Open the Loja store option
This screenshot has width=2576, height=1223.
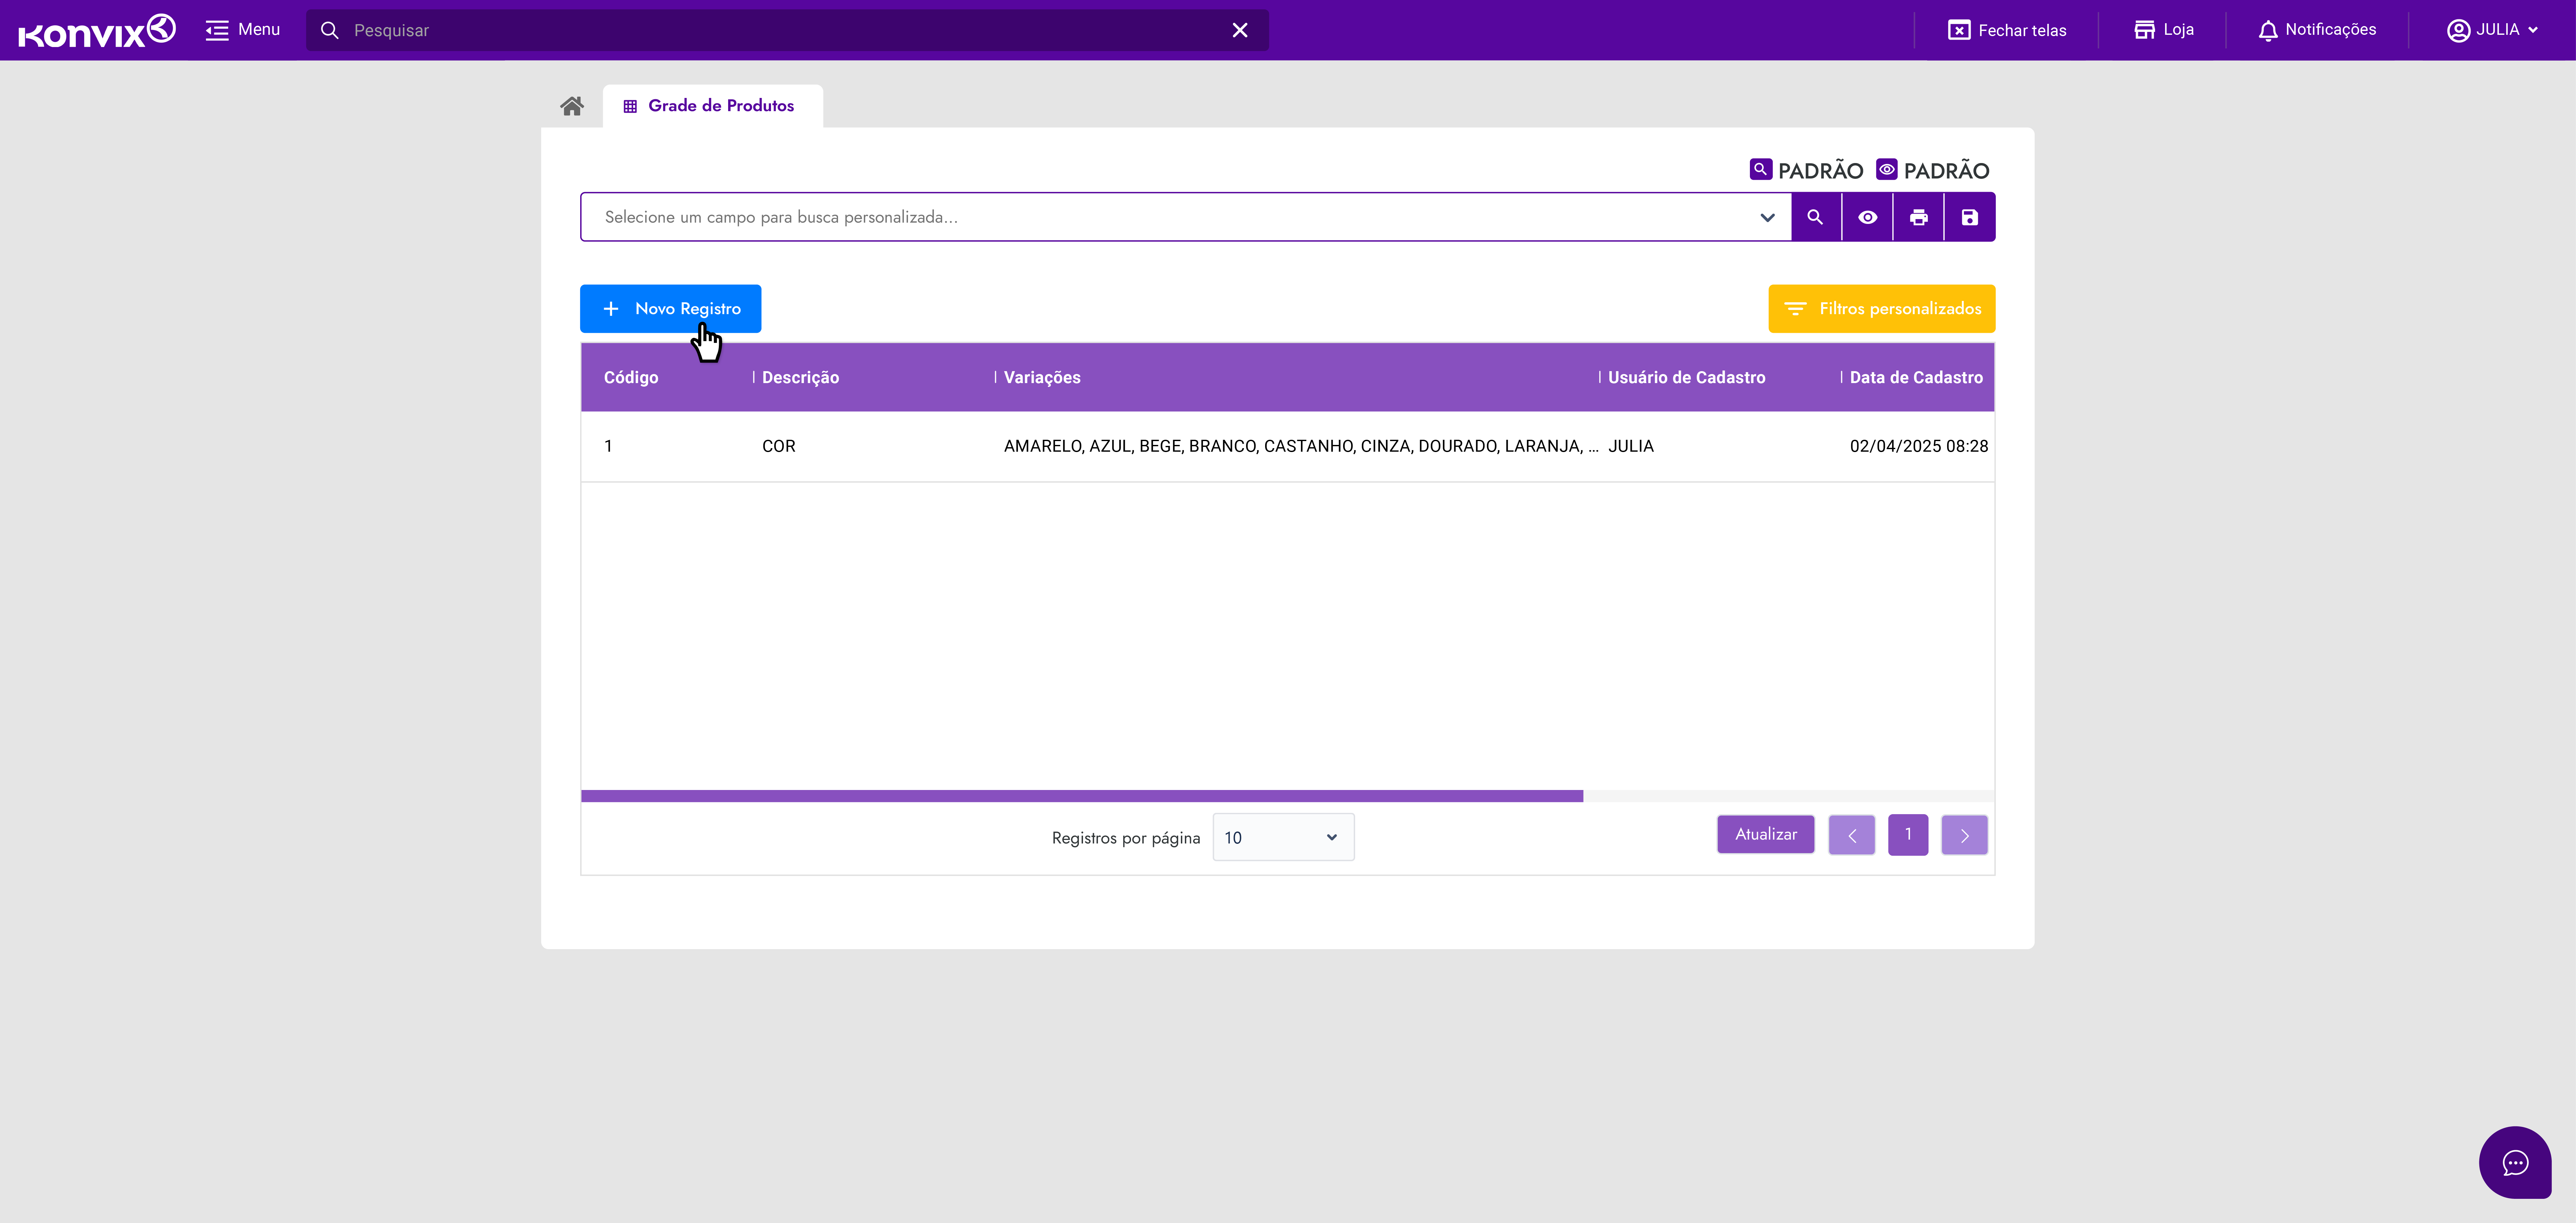click(2164, 30)
